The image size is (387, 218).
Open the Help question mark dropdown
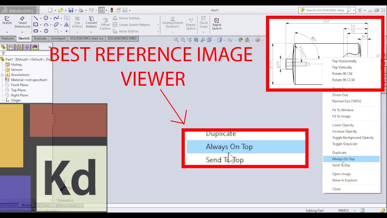coord(364,10)
